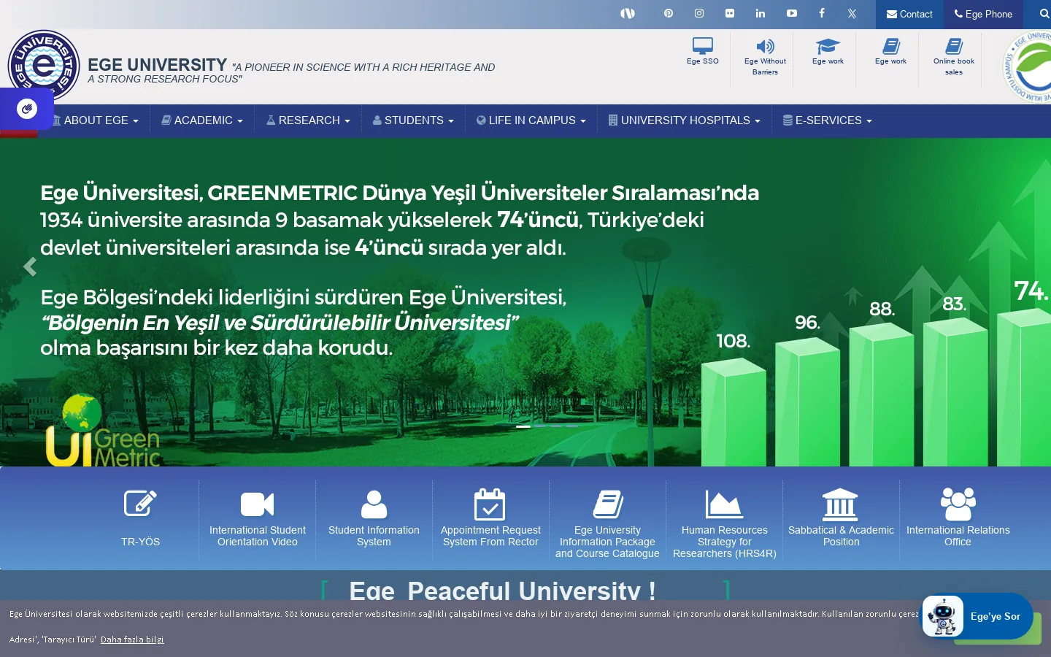Select the first carousel slide indicator
Image resolution: width=1051 pixels, height=657 pixels.
pyautogui.click(x=523, y=426)
